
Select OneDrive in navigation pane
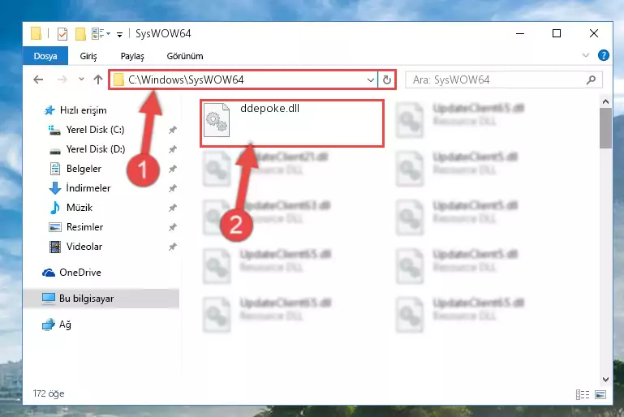click(80, 273)
